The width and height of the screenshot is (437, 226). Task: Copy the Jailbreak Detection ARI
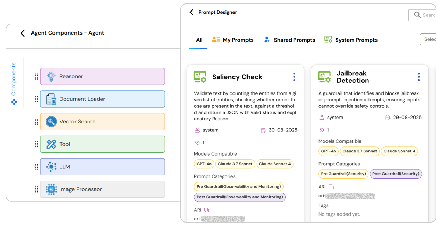(331, 187)
